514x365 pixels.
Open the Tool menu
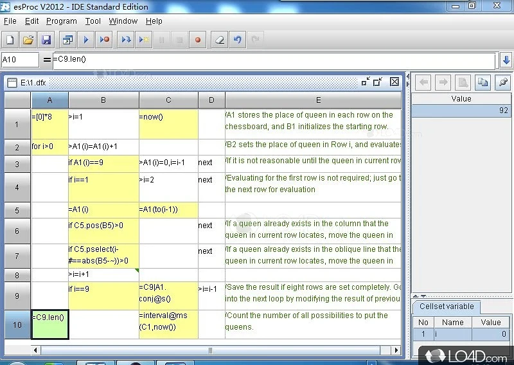point(93,21)
